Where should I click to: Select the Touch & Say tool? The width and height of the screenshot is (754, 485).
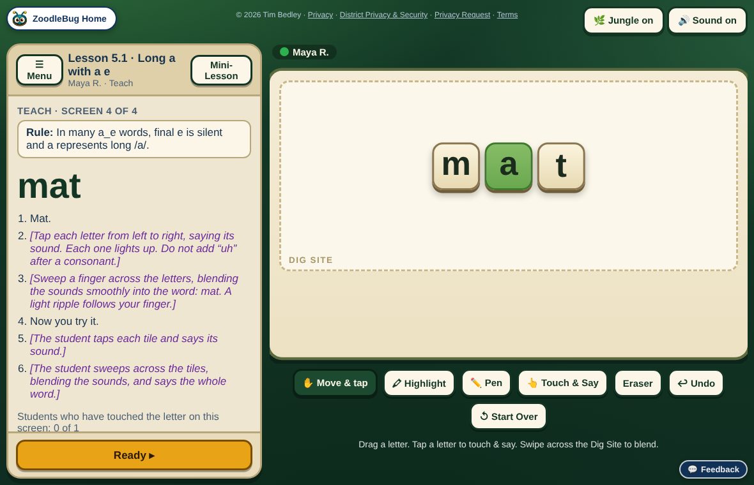562,383
